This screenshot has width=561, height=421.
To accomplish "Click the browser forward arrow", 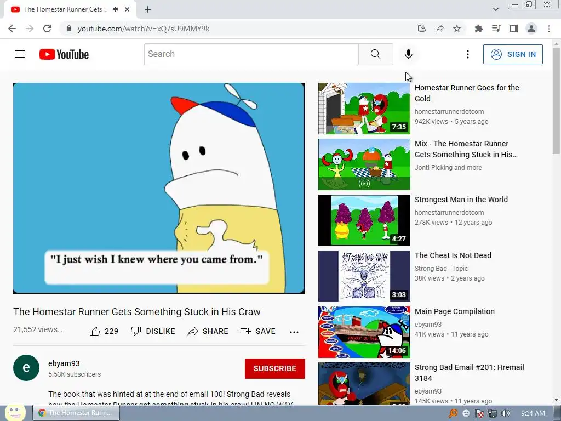I will pyautogui.click(x=30, y=29).
